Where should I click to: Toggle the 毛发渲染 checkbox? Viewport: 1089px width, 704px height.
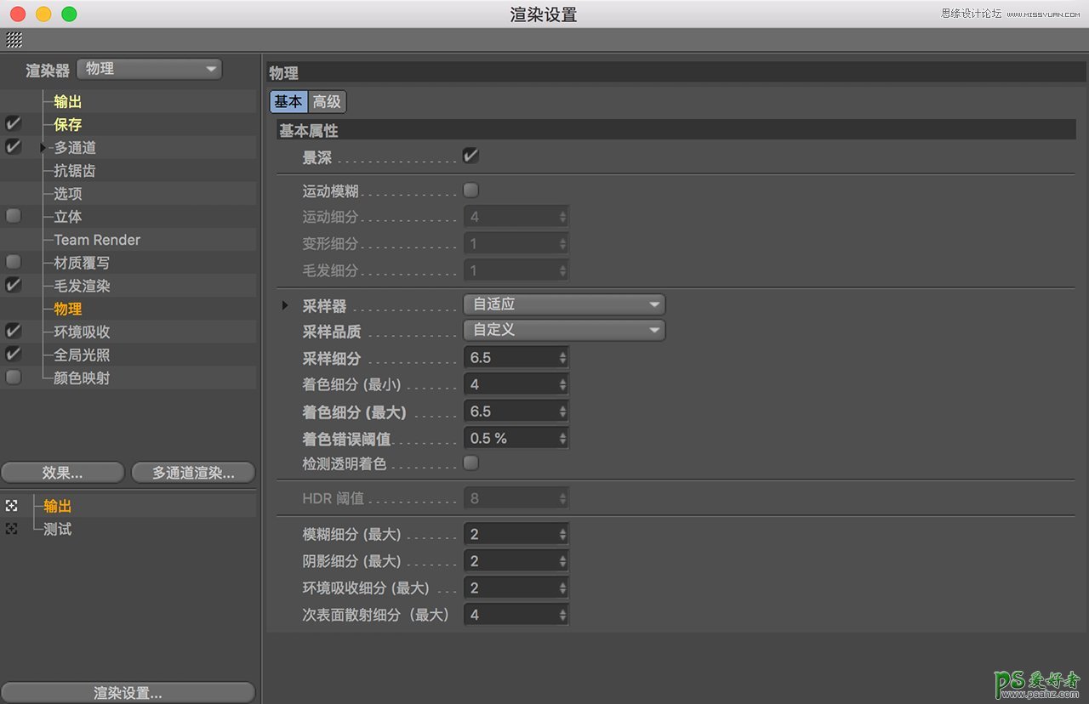[13, 285]
